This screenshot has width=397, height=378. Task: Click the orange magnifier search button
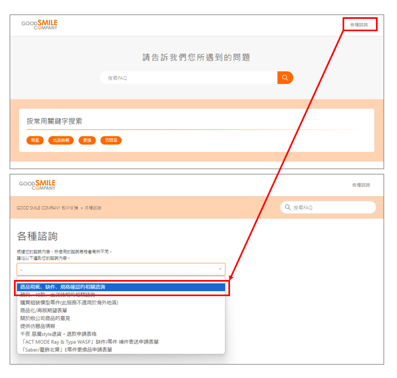tap(285, 78)
